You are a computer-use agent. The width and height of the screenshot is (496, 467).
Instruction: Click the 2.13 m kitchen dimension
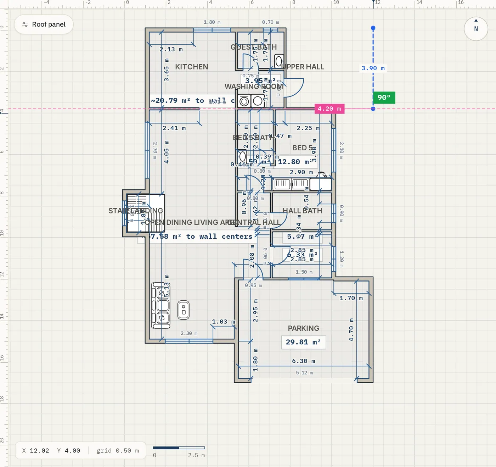click(171, 49)
